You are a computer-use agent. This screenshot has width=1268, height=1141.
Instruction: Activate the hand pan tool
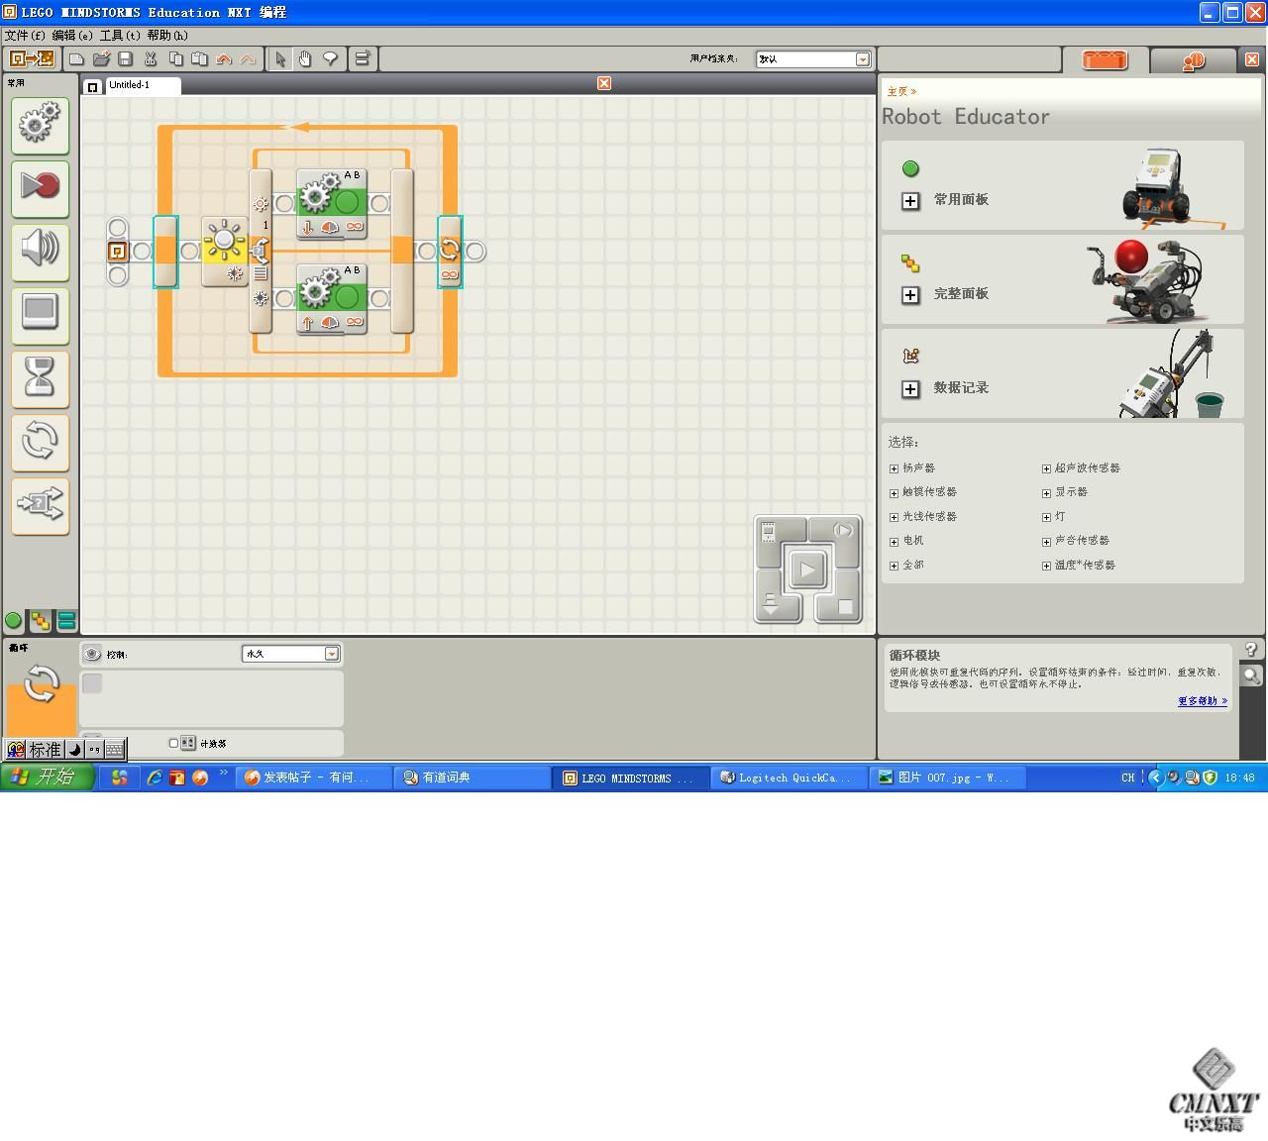point(305,59)
